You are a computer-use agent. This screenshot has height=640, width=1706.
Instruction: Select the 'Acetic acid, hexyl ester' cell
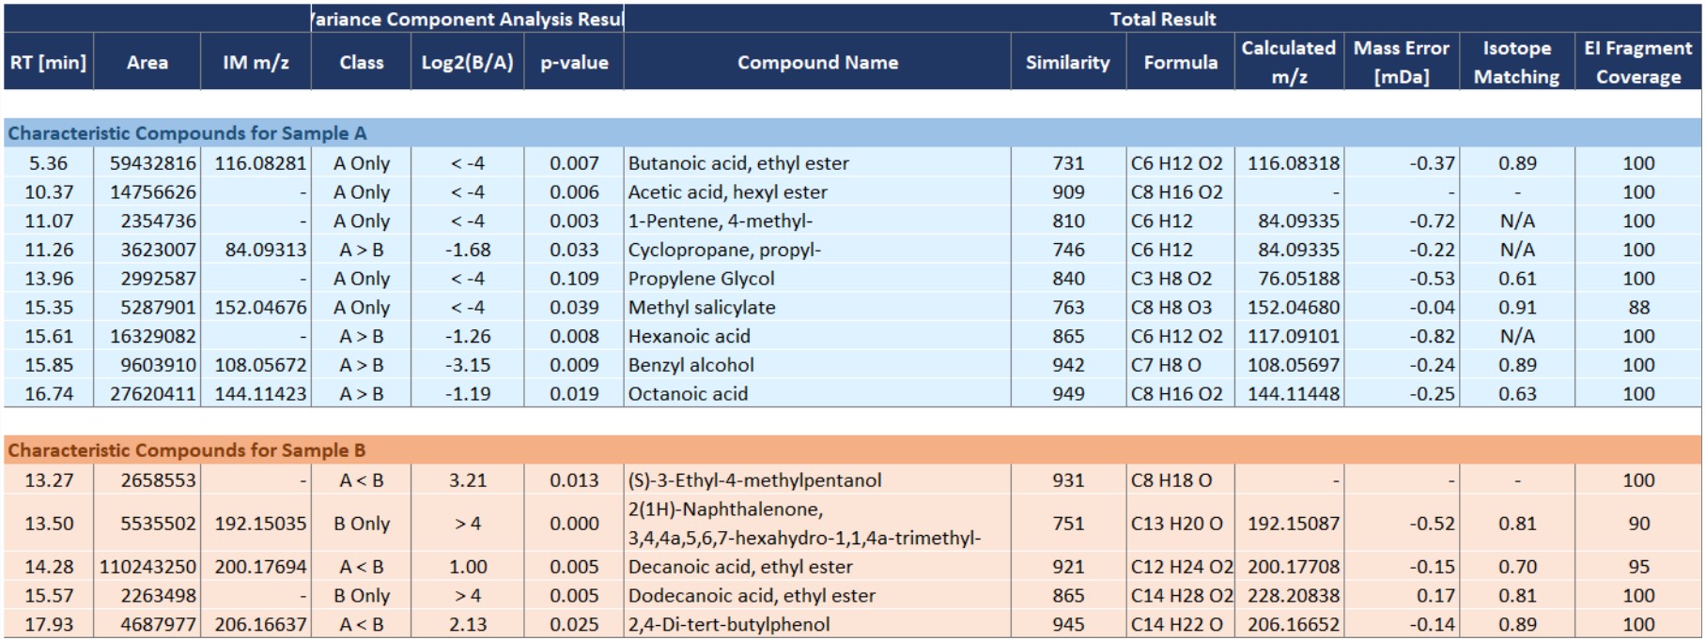point(817,192)
